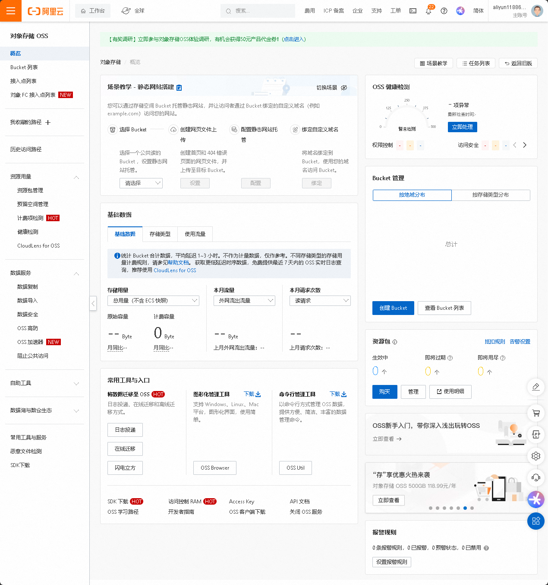Click the highlighted carousel dot in promo banner
This screenshot has width=548, height=585.
tap(465, 508)
